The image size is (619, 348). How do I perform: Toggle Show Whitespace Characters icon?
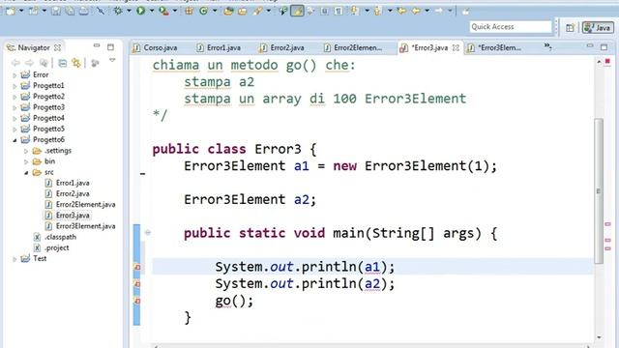tap(339, 11)
